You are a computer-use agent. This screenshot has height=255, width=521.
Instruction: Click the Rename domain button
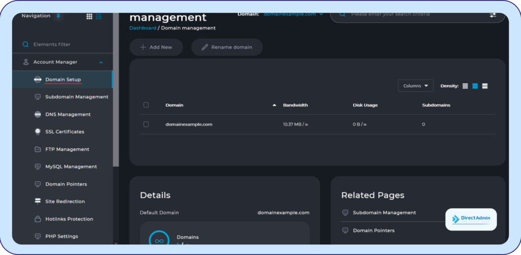coord(227,47)
